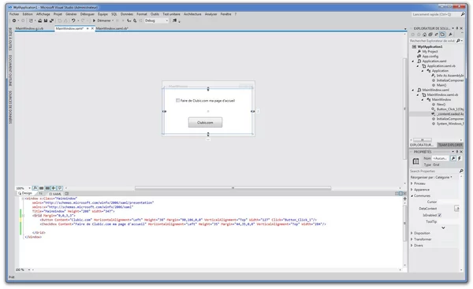This screenshot has width=473, height=289.
Task: Click the pin icon of Propriétés panel
Action: click(457, 151)
